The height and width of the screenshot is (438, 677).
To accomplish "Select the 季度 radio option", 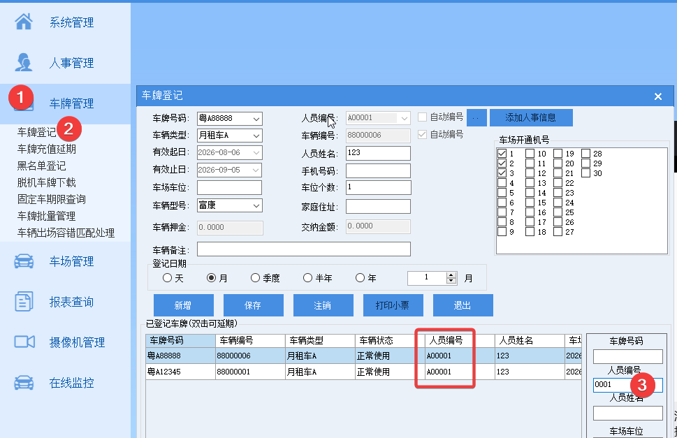I will tap(255, 277).
